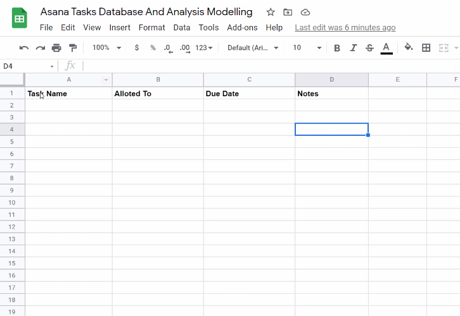Viewport: 460px width, 316px height.
Task: Click the select-all corner box
Action: 12,80
